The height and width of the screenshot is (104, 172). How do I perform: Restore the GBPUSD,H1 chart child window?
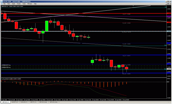pyautogui.click(x=168, y=4)
